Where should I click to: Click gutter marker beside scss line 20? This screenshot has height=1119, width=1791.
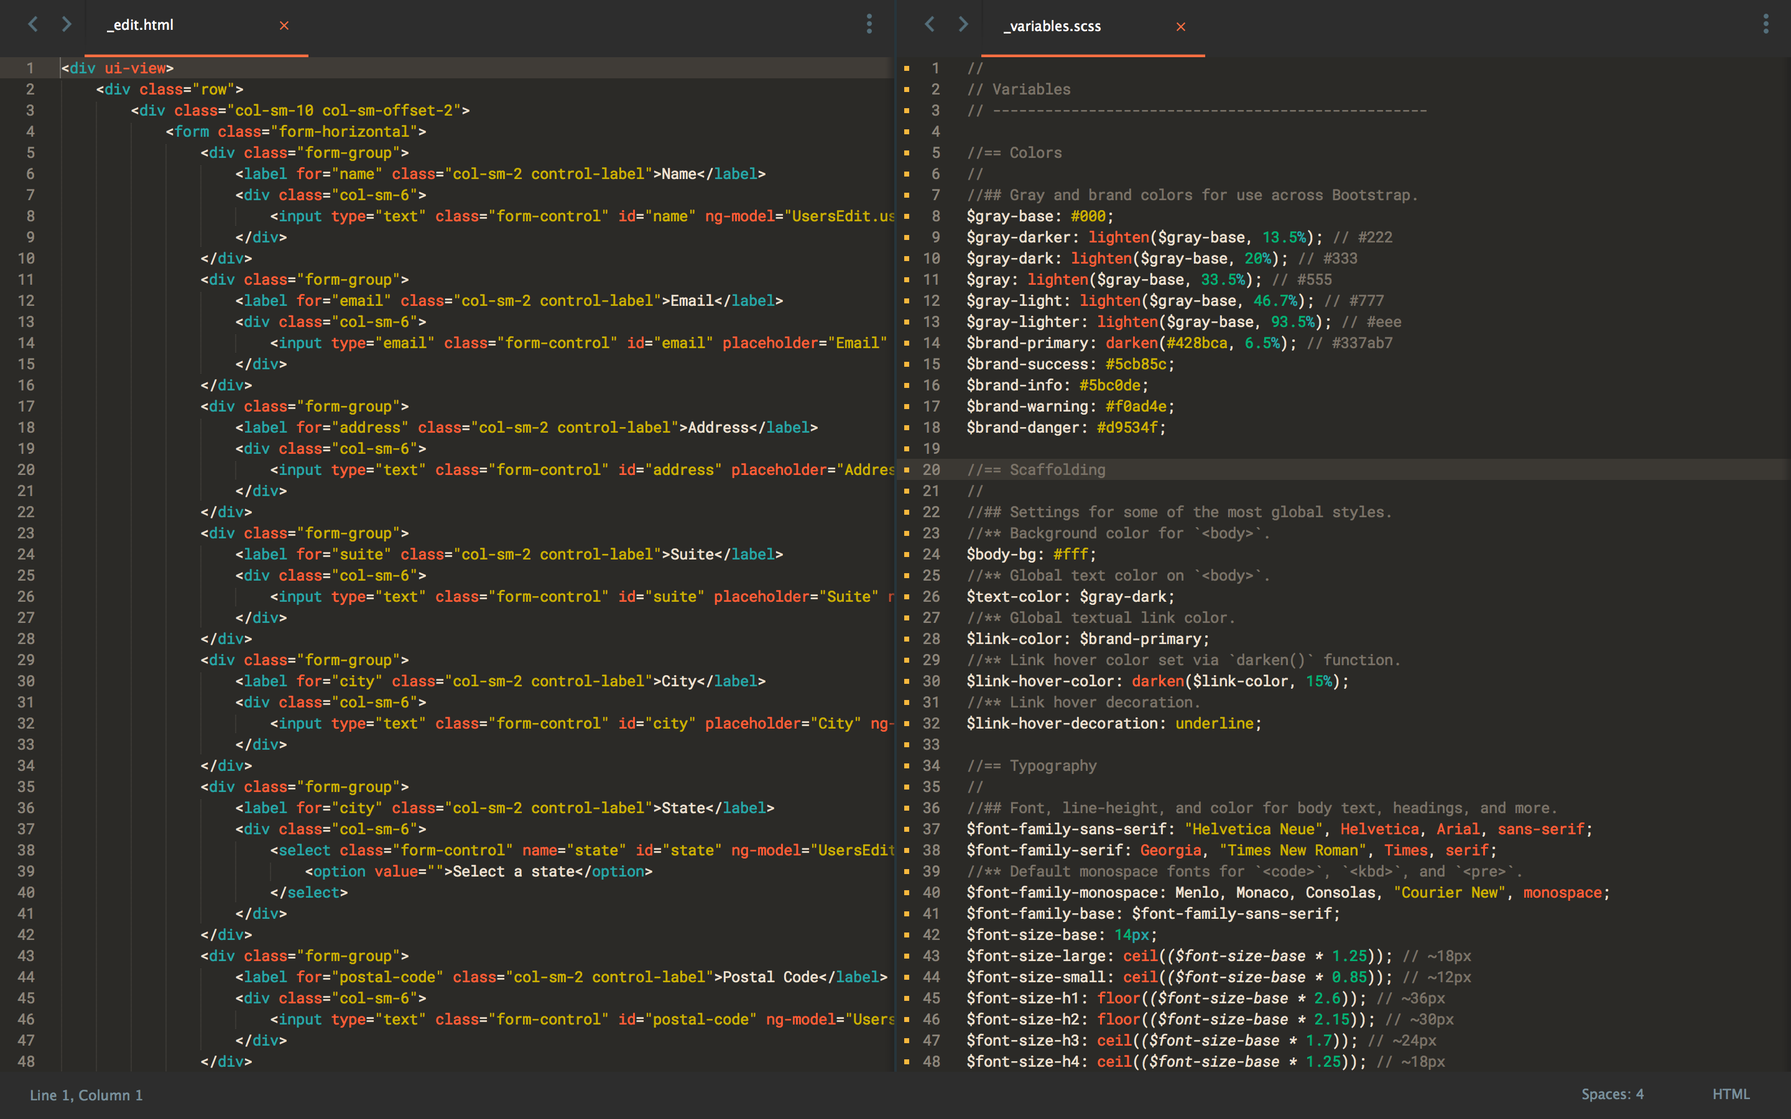907,470
